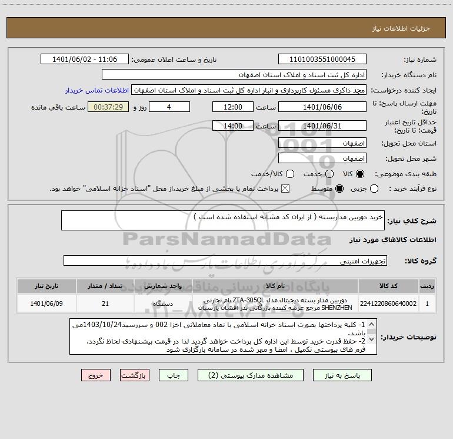Select the کالا radio button
This screenshot has width=453, height=439.
coord(360,174)
